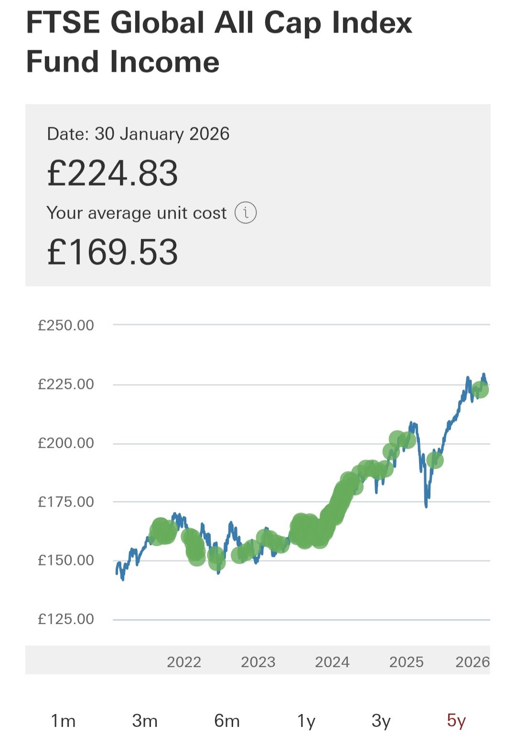Tap the average unit cost info icon
Image resolution: width=516 pixels, height=737 pixels.
246,212
